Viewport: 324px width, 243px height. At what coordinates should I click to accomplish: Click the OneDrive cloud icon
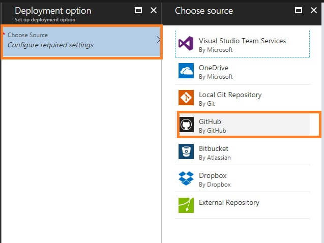click(x=186, y=71)
